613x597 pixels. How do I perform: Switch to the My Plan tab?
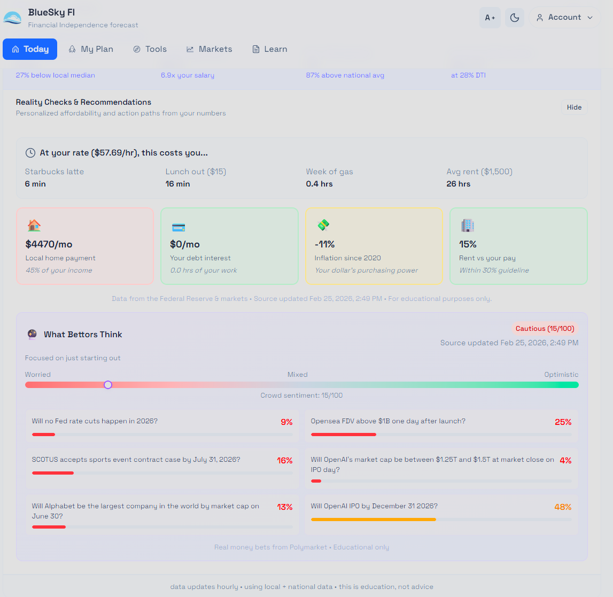tap(91, 49)
